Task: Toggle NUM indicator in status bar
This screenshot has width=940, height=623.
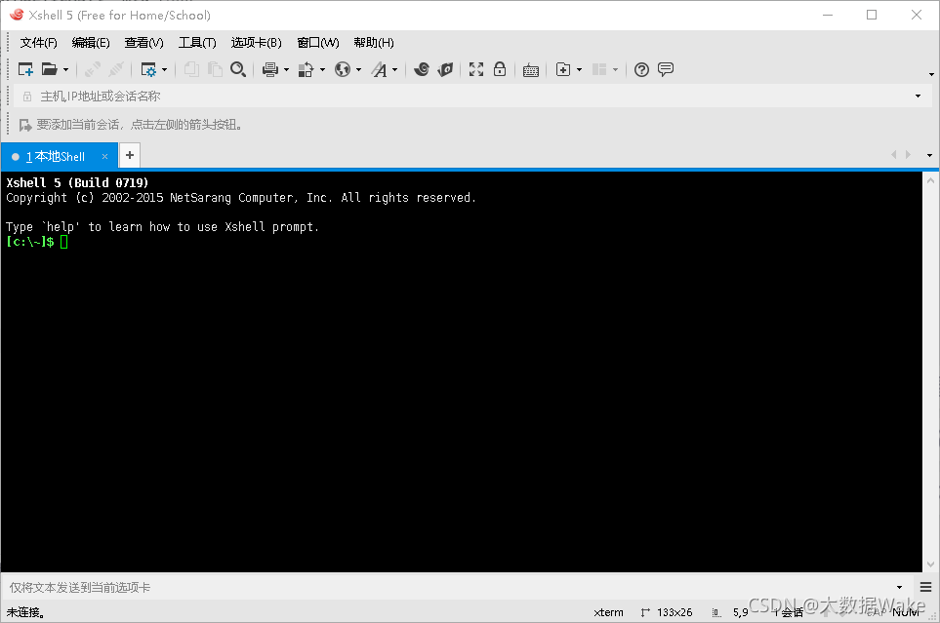Action: (x=904, y=612)
